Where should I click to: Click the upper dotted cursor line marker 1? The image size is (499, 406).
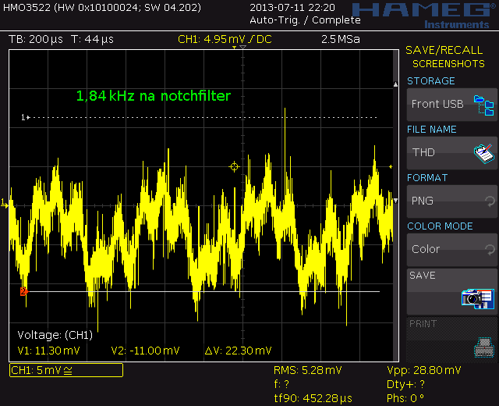25,118
